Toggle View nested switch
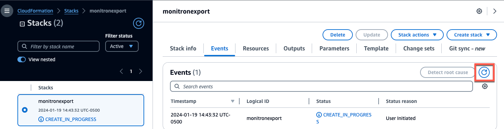The image size is (504, 129). pyautogui.click(x=22, y=59)
